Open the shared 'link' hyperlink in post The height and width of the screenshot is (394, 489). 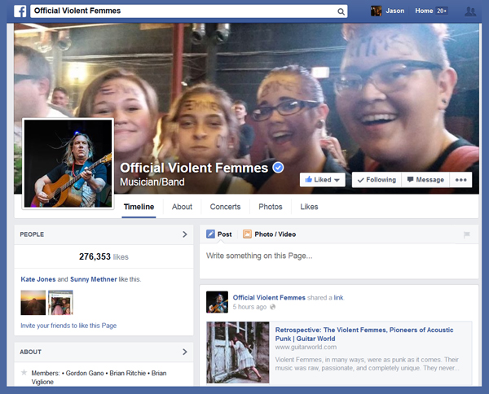(x=338, y=297)
